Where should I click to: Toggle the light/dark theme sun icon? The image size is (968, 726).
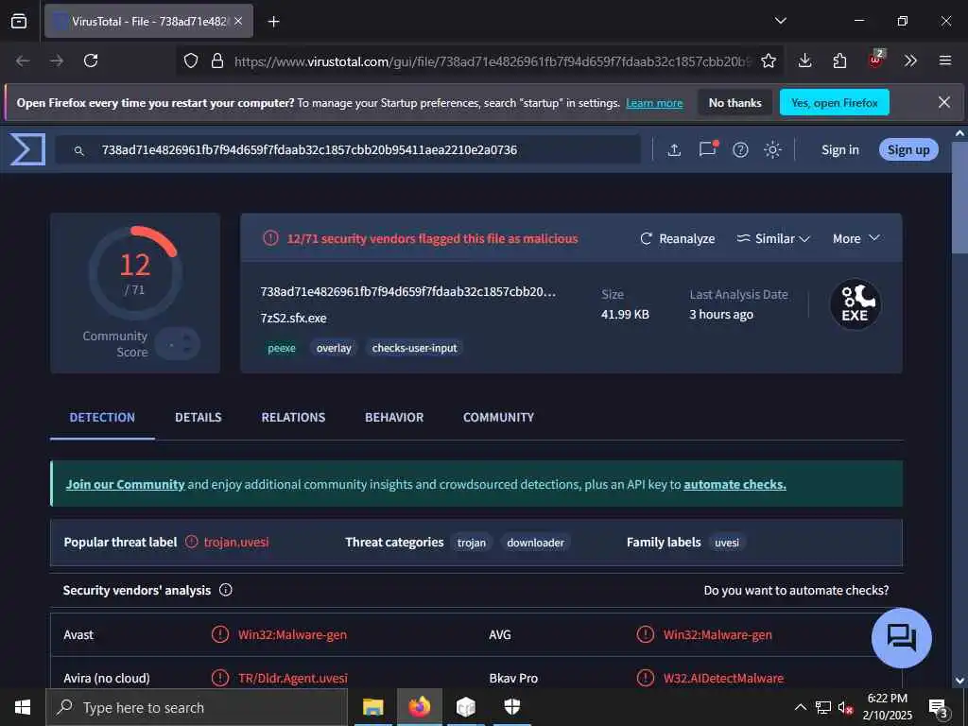click(772, 150)
